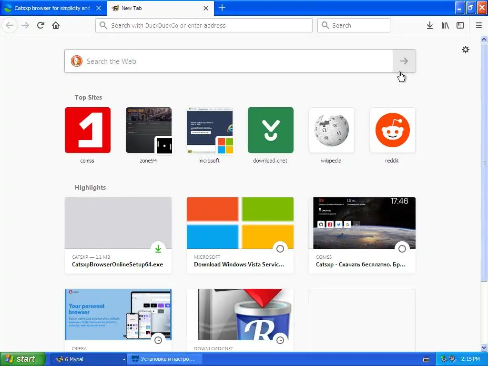Open the wikipedia top site tile
The width and height of the screenshot is (488, 366).
coord(332,130)
